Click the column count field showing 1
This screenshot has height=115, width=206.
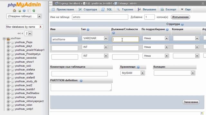(x=149, y=17)
